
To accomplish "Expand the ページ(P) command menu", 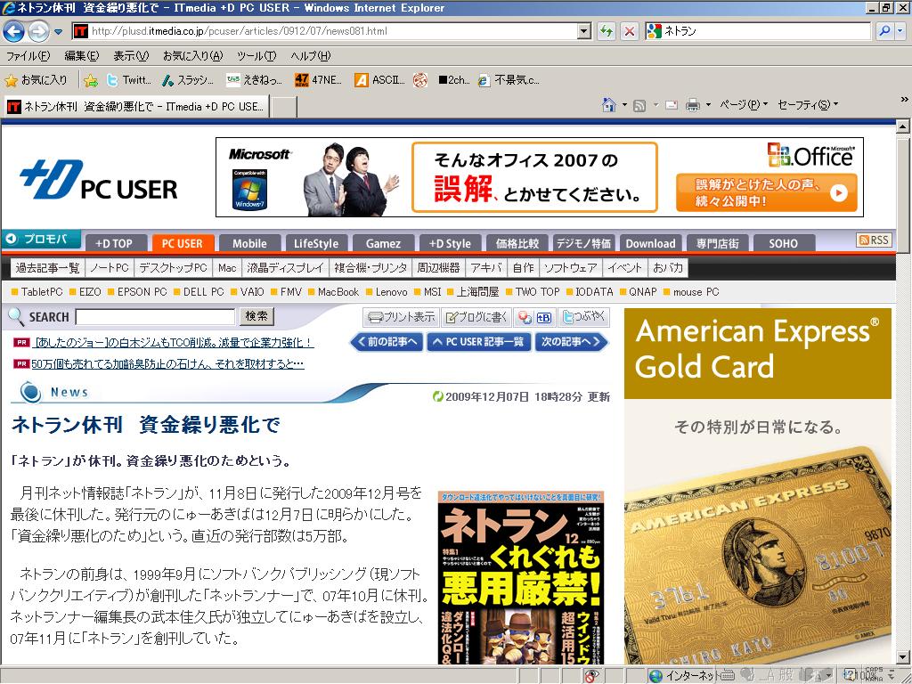I will (x=743, y=105).
